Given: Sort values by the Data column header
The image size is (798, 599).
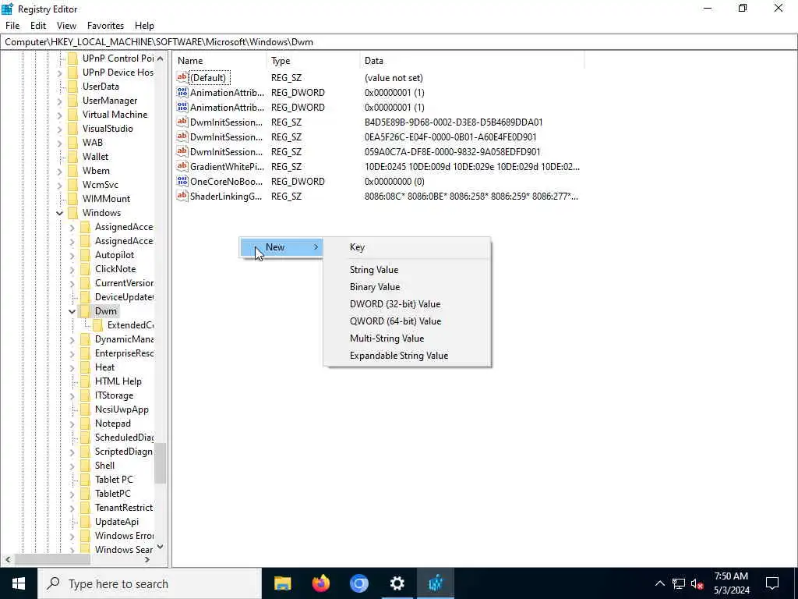Looking at the screenshot, I should [x=471, y=61].
